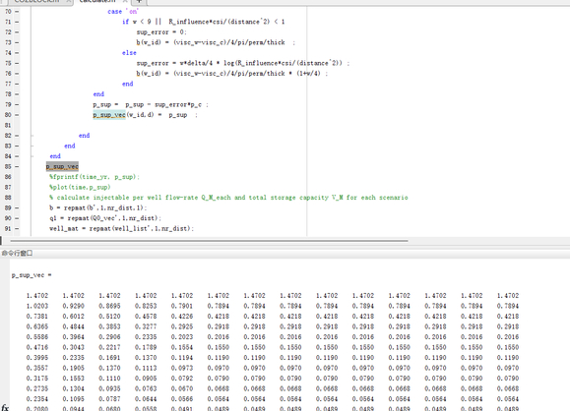Select value 0.4844 in output matrix
The width and height of the screenshot is (570, 411).
click(x=73, y=326)
